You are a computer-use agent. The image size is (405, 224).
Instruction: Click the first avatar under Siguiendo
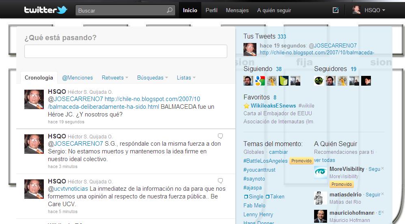[x=248, y=81]
